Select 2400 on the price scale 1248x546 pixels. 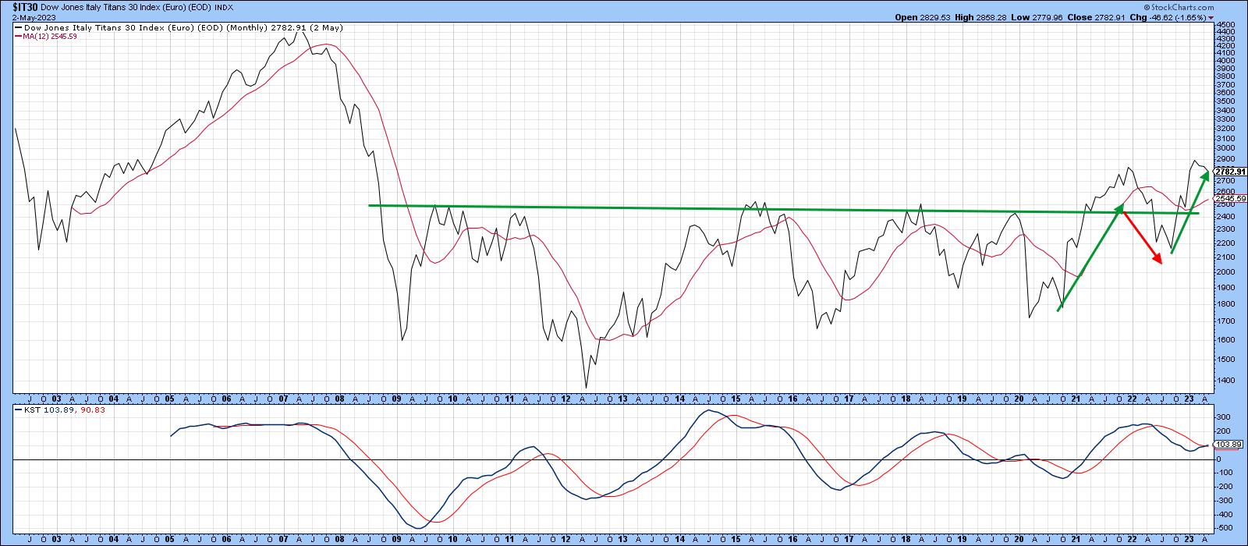[1225, 216]
